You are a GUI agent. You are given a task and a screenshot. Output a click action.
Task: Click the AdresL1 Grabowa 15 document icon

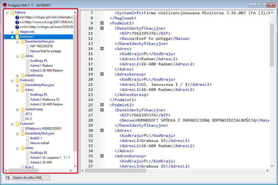tap(28, 99)
